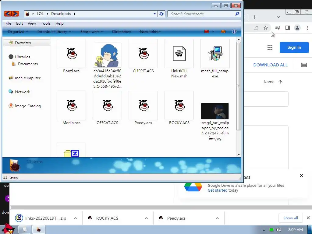Select the Merlin.acs file icon

pyautogui.click(x=71, y=105)
